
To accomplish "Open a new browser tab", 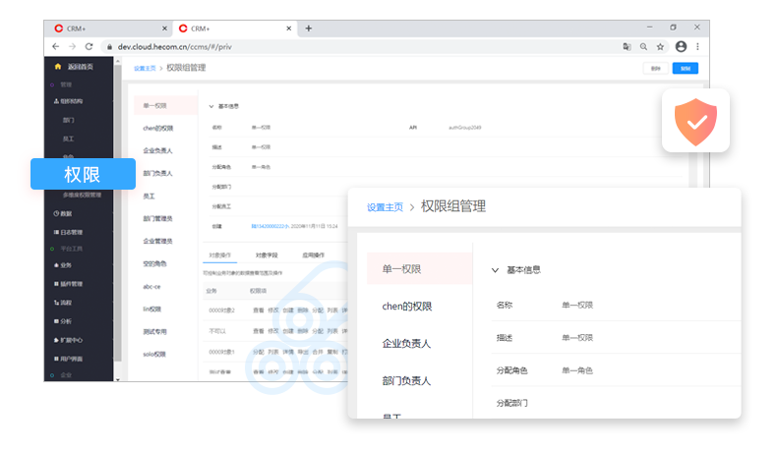I will tap(309, 28).
